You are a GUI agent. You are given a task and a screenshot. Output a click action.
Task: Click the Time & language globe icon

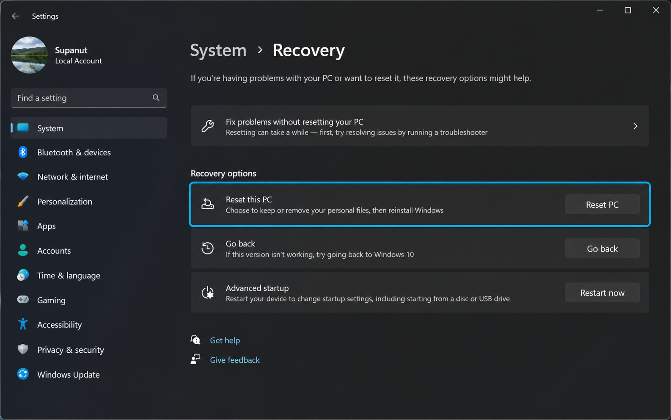[23, 275]
